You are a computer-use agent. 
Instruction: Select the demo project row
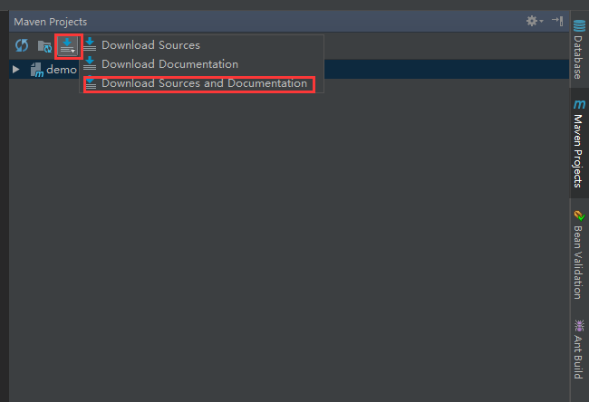click(62, 70)
